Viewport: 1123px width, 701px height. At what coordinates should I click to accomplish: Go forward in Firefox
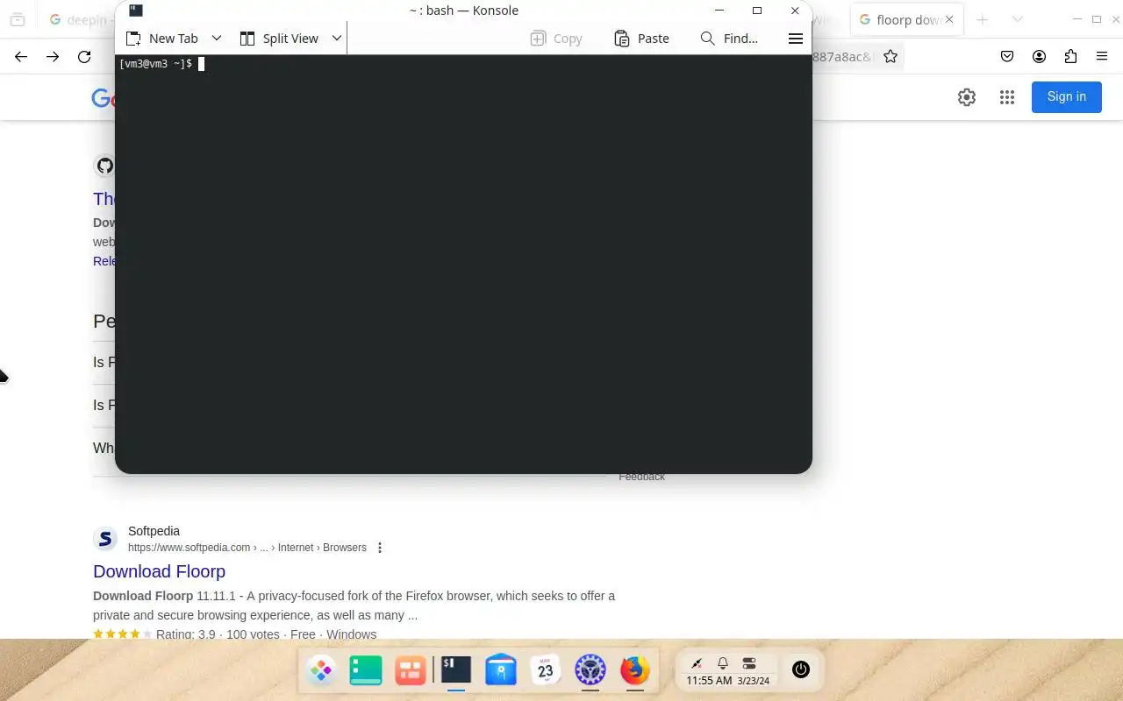[53, 57]
